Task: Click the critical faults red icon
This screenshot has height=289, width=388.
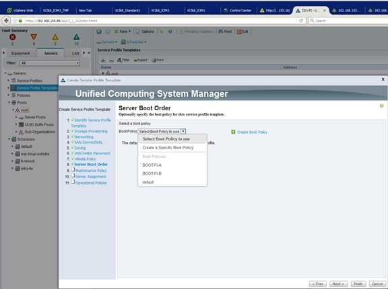Action: point(12,37)
